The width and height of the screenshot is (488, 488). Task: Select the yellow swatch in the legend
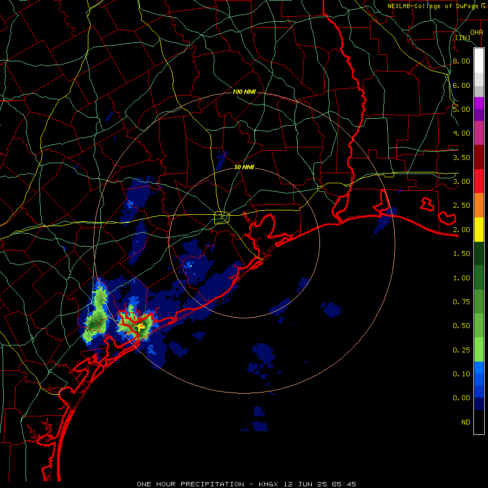coord(479,230)
